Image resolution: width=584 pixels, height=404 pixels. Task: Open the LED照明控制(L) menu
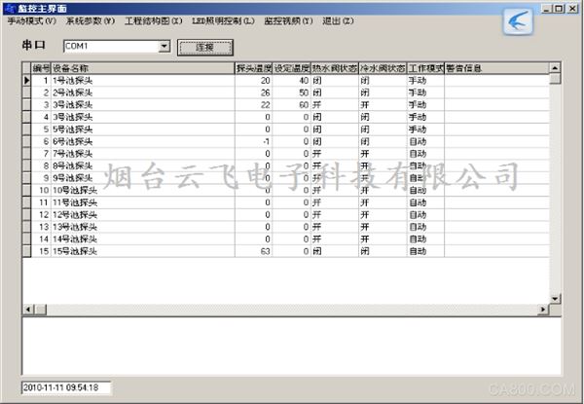tap(223, 20)
